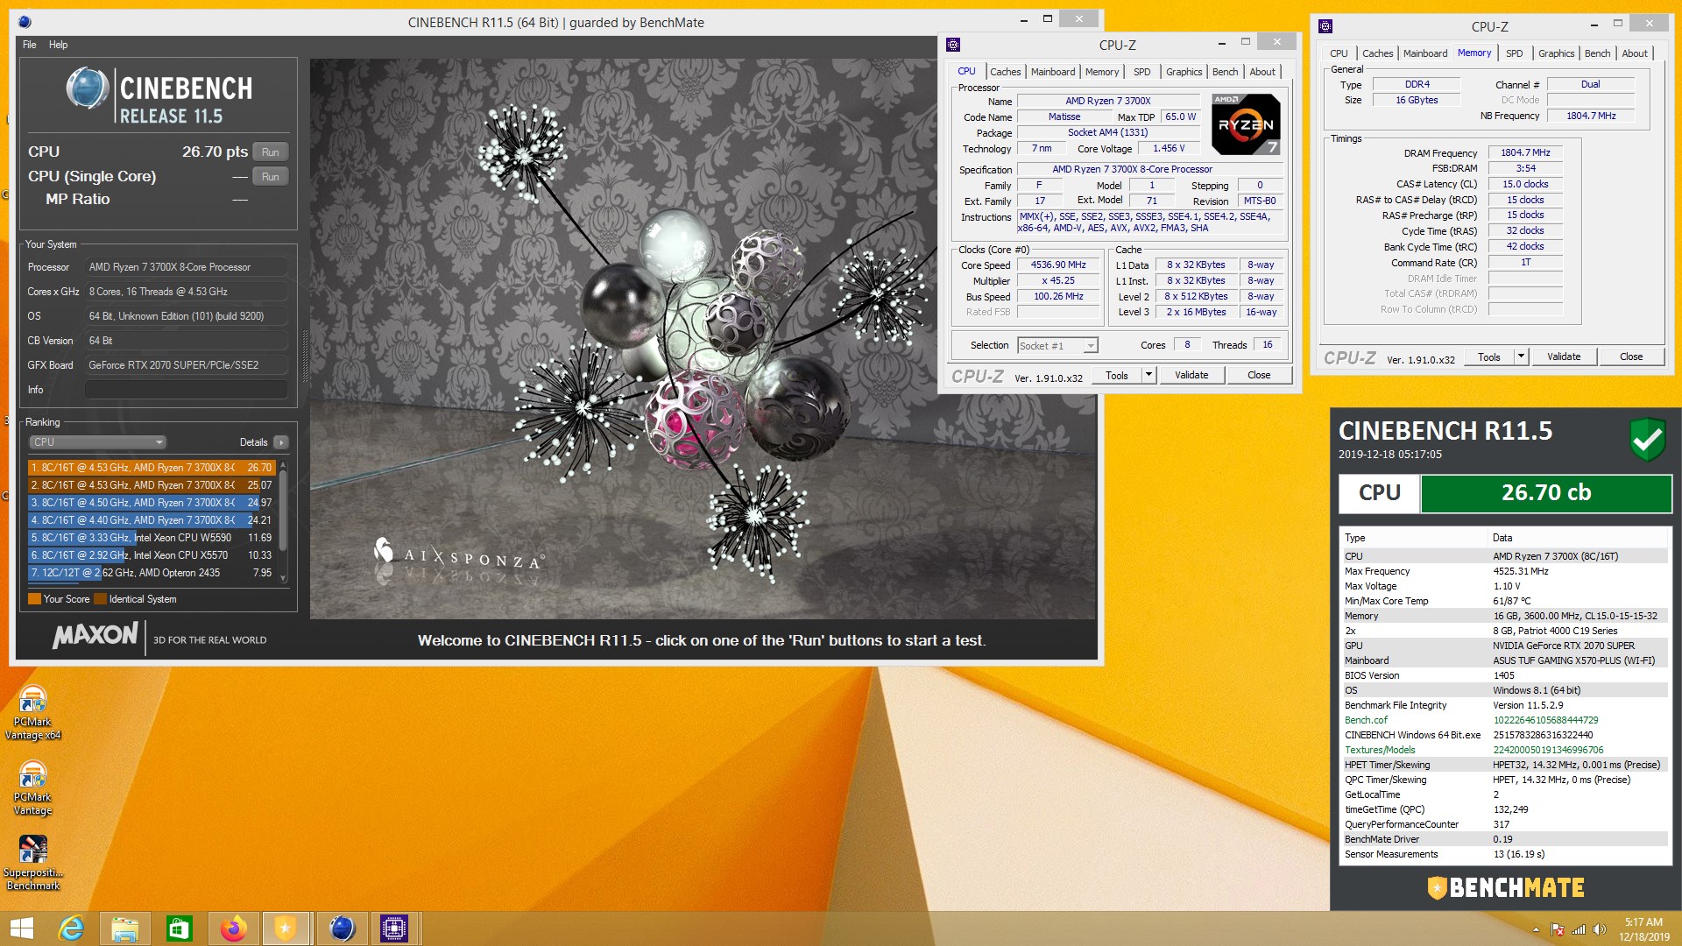
Task: Click Cinebench title bar app icon
Action: click(x=25, y=22)
